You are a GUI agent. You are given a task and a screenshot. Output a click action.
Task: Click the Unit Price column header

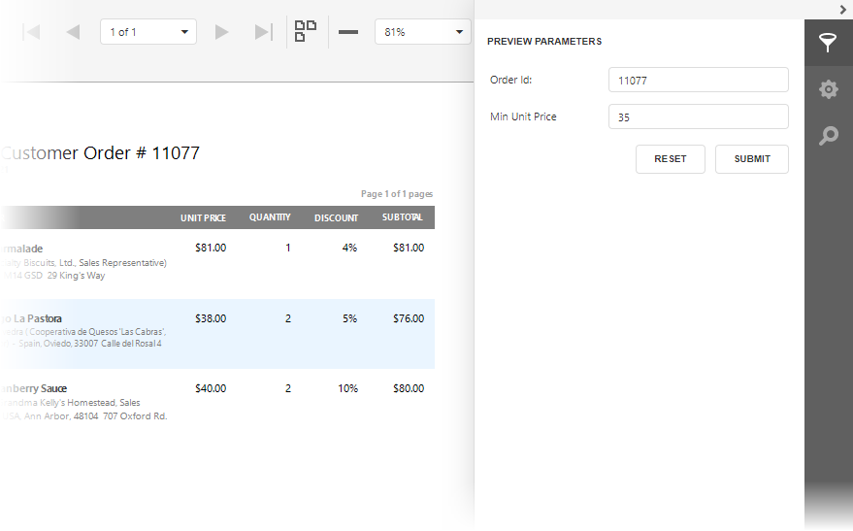pos(203,218)
